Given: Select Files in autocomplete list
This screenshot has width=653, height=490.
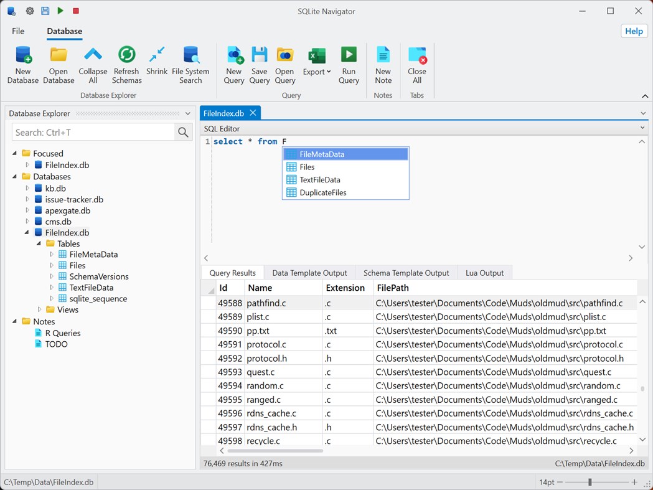Looking at the screenshot, I should coord(345,167).
